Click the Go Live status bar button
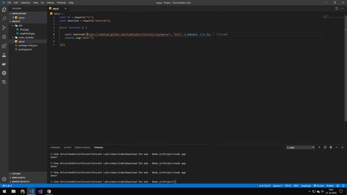347x195 pixels. click(319, 186)
